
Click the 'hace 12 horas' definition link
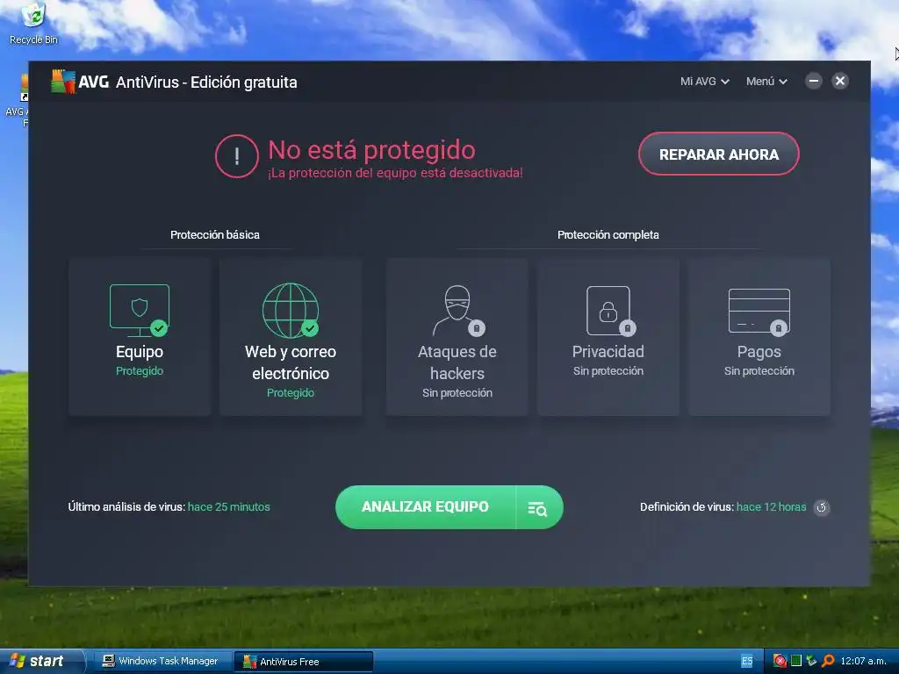click(771, 506)
